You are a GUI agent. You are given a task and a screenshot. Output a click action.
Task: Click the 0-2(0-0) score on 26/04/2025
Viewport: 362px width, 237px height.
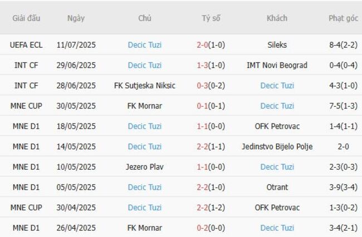tap(211, 228)
